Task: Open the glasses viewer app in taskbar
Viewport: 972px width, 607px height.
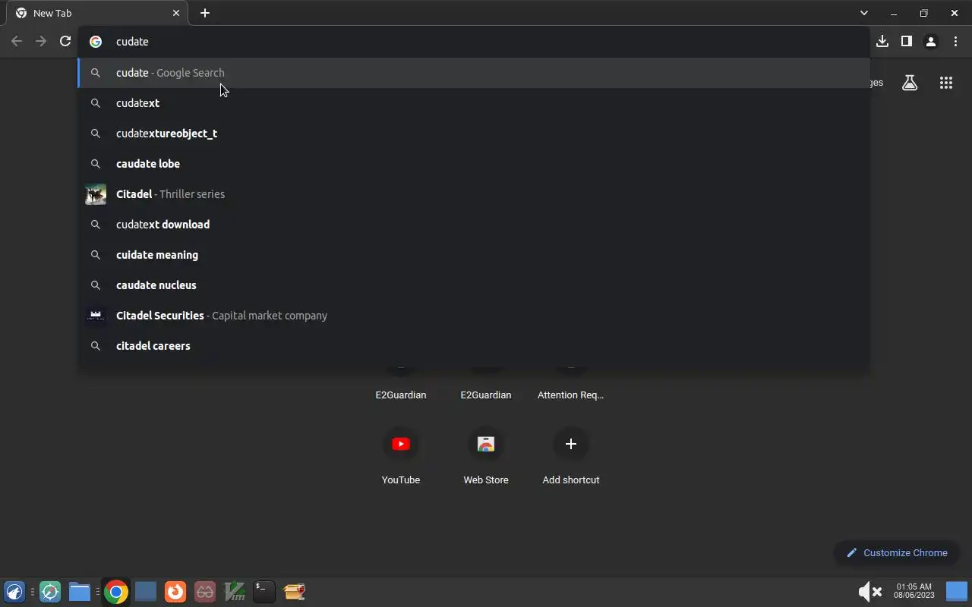Action: pyautogui.click(x=205, y=592)
